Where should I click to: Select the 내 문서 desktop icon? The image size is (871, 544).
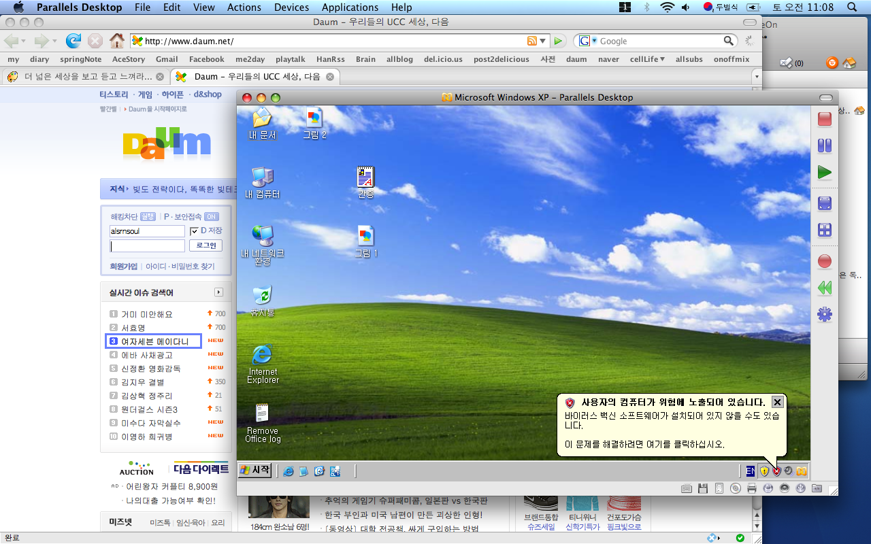coord(263,124)
